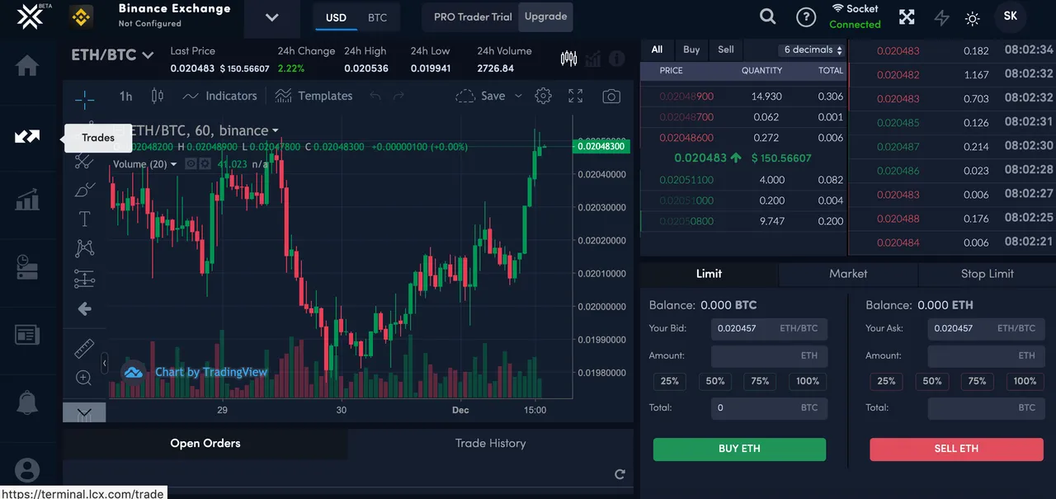Open the 6 decimals selector
The width and height of the screenshot is (1056, 499).
(812, 49)
